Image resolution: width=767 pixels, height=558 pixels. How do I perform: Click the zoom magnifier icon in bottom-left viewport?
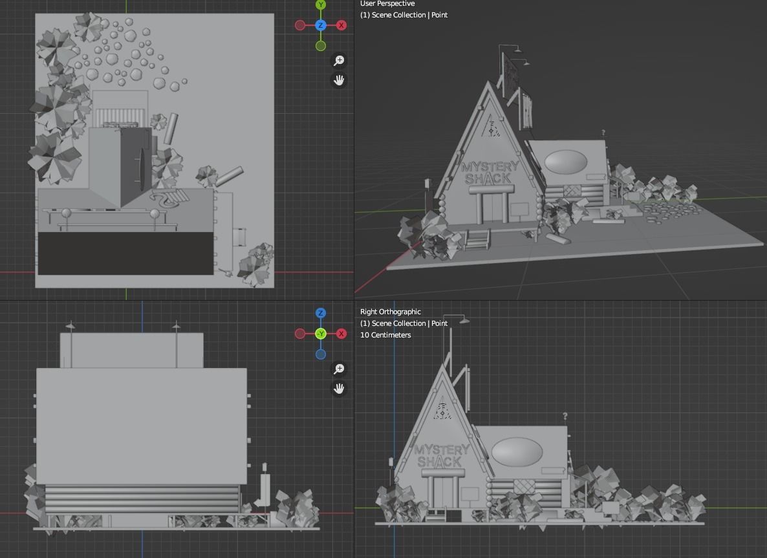click(339, 369)
